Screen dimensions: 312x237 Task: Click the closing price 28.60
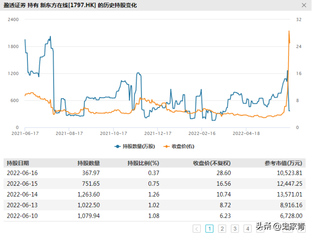224,173
